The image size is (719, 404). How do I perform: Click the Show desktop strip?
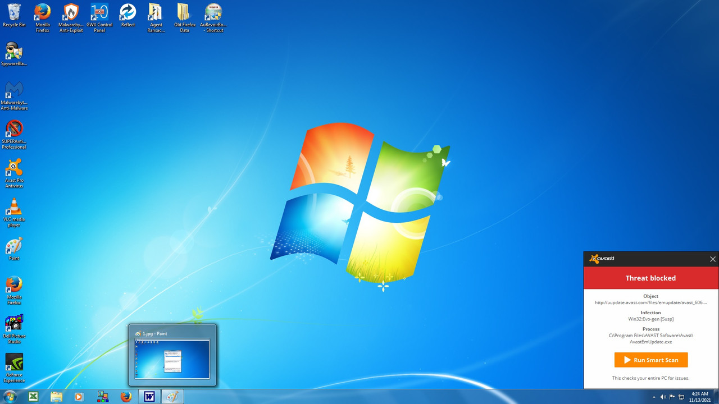[716, 397]
